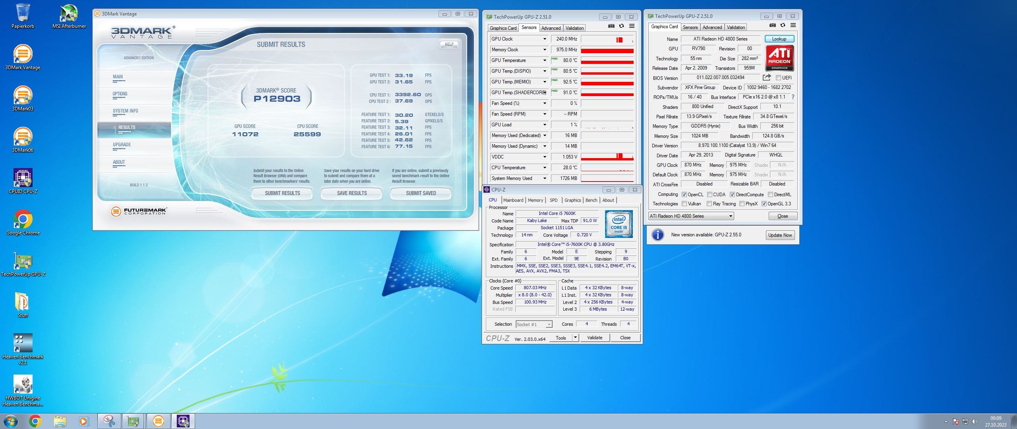The height and width of the screenshot is (429, 1017).
Task: Open the 3DMark Vantage desktop shortcut
Action: pyautogui.click(x=23, y=58)
